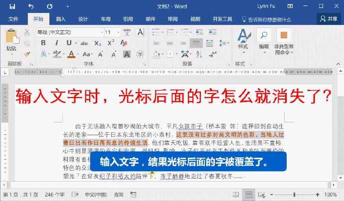
Task: Toggle subscript formatting
Action: tap(98, 43)
